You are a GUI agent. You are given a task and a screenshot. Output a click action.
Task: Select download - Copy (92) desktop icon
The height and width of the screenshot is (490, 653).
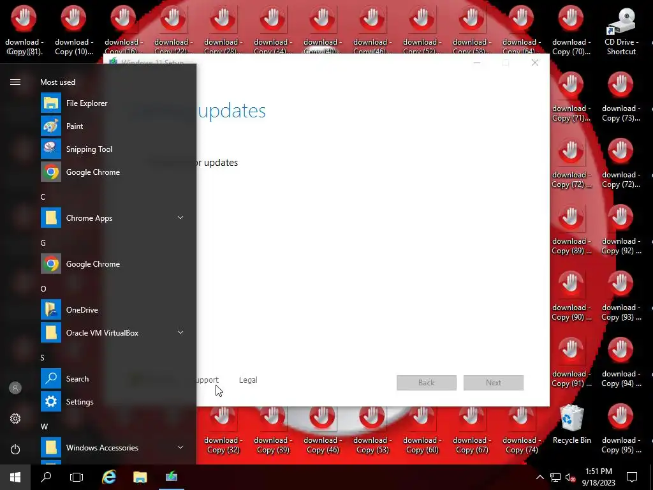point(621,230)
